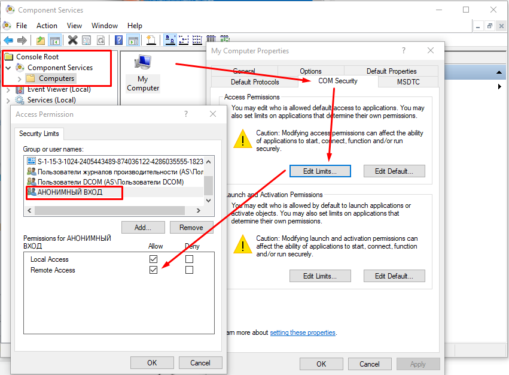Click the blue Help question mark icon
The height and width of the screenshot is (375, 509).
tap(118, 40)
